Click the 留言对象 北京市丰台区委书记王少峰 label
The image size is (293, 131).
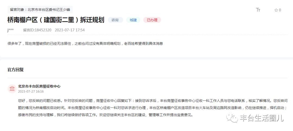pos(40,10)
